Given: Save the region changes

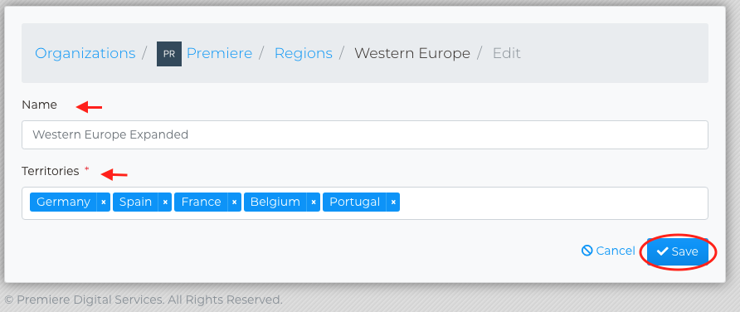Looking at the screenshot, I should point(678,251).
